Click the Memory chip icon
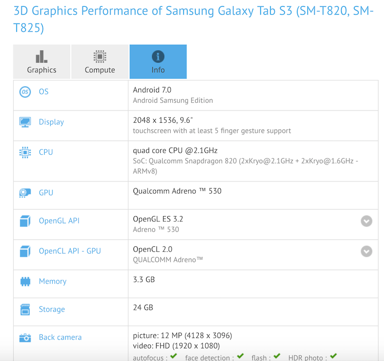The width and height of the screenshot is (384, 361). [x=25, y=282]
